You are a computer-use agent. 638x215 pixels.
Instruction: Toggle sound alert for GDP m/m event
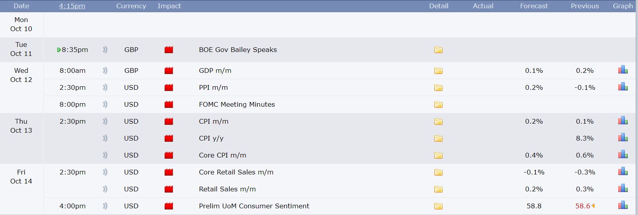105,71
